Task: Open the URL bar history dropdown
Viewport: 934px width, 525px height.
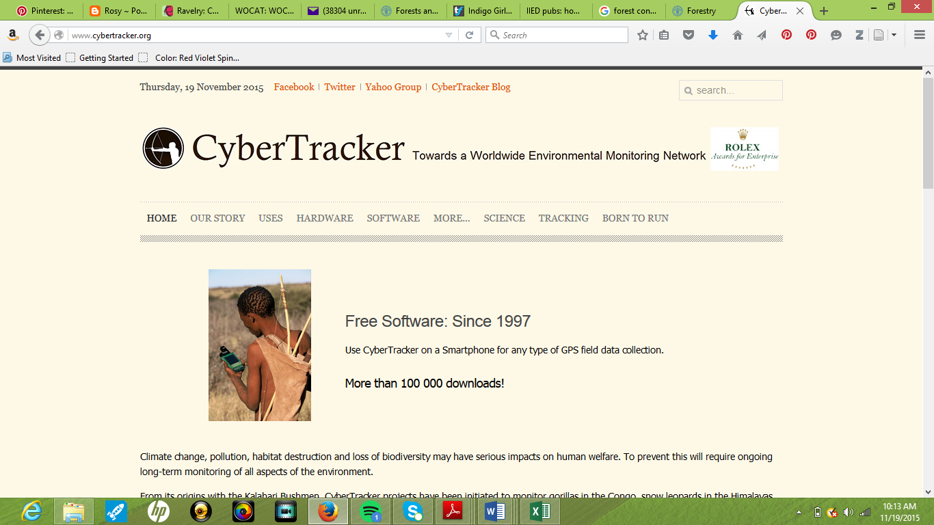Action: [449, 35]
